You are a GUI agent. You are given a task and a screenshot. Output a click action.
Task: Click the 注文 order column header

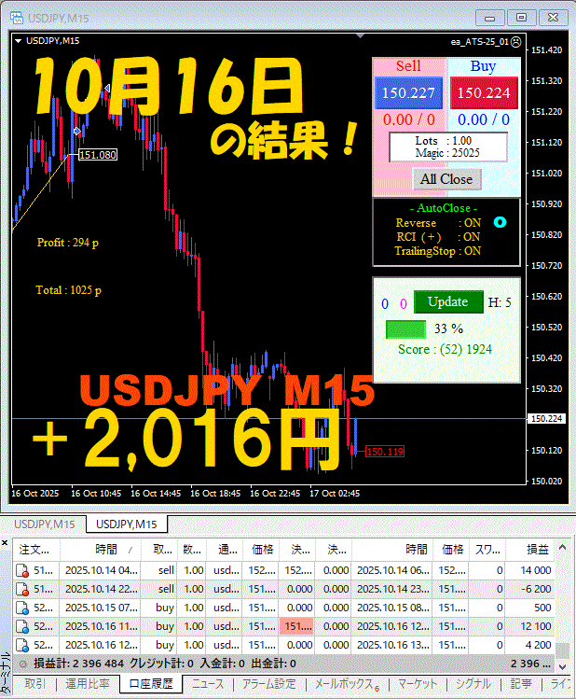click(36, 549)
